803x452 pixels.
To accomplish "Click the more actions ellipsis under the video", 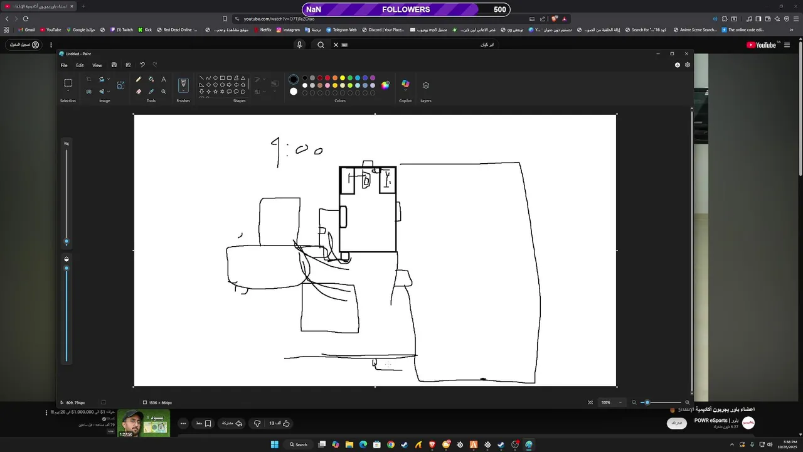I will 183,423.
